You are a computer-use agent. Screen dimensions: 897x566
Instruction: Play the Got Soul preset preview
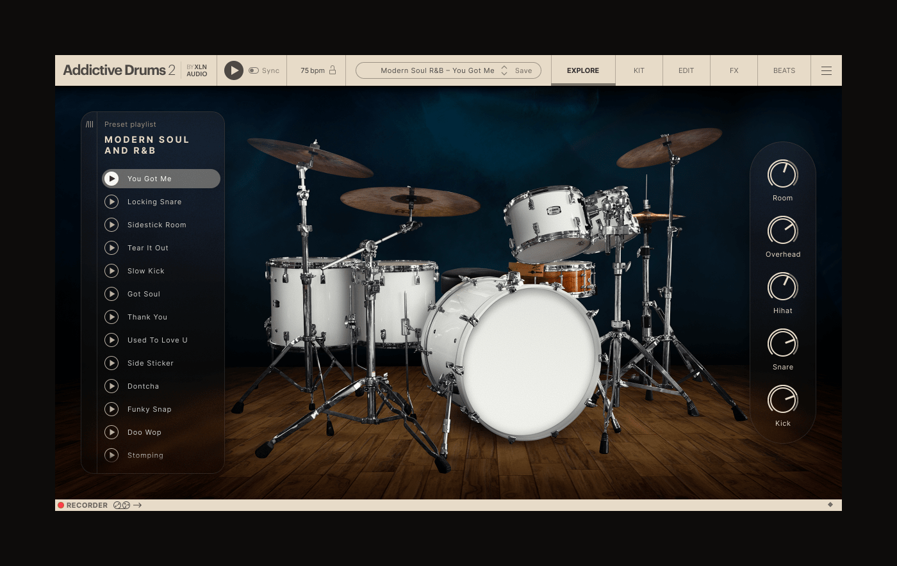click(111, 294)
